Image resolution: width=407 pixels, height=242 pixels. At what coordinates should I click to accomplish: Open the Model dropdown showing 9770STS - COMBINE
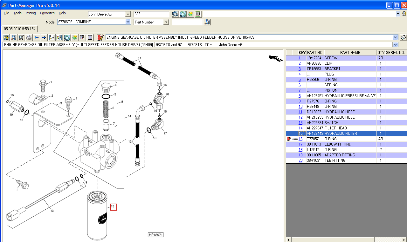pyautogui.click(x=128, y=22)
